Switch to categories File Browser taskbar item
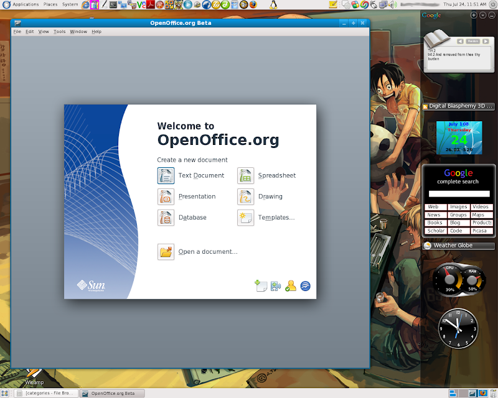This screenshot has height=398, width=498. tap(46, 393)
